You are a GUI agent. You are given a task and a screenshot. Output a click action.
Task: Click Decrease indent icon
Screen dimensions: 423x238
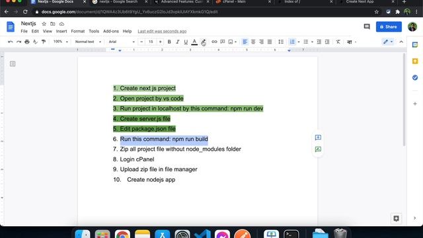click(319, 42)
